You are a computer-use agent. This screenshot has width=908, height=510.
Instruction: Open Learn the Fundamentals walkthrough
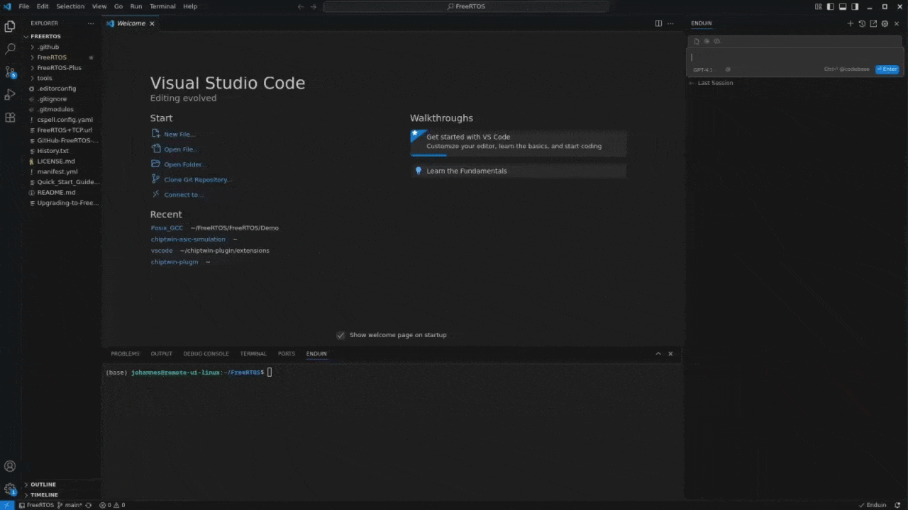(x=519, y=171)
